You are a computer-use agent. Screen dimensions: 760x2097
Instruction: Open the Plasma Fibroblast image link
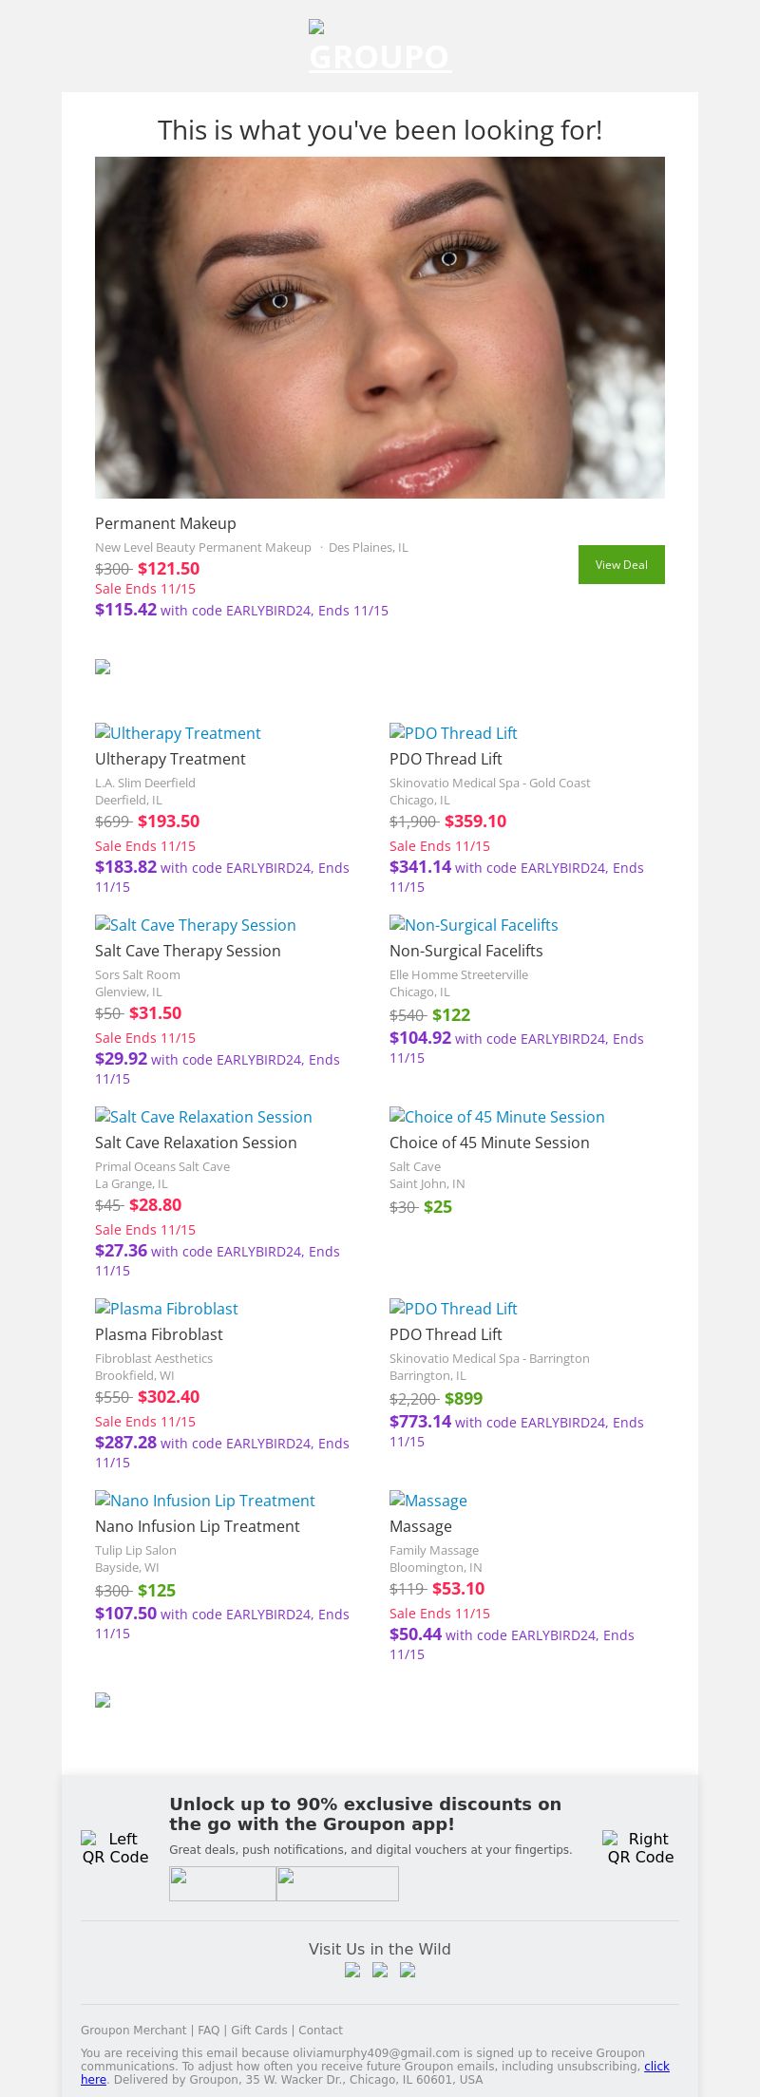pyautogui.click(x=166, y=1309)
